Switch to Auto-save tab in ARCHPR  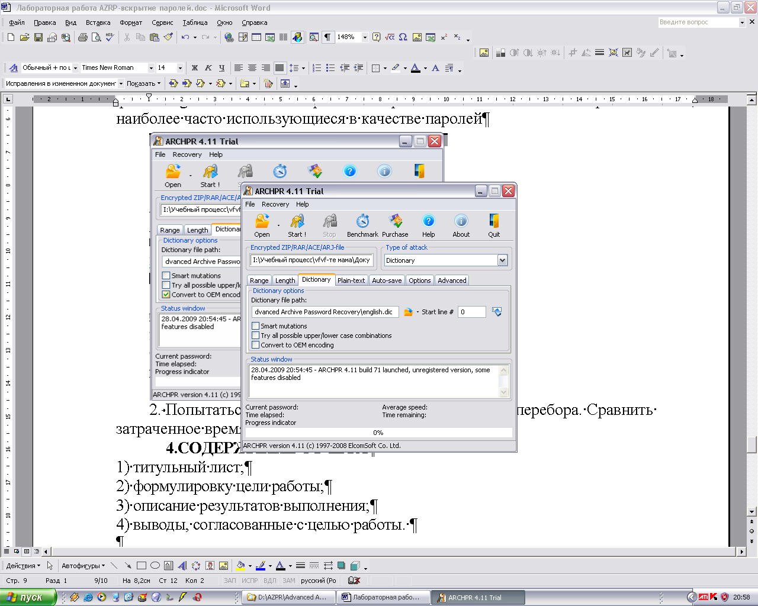387,281
